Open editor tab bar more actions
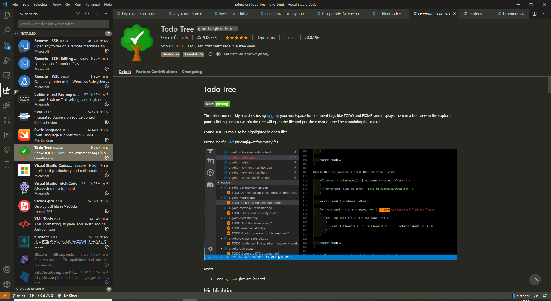The width and height of the screenshot is (551, 301). 544,13
